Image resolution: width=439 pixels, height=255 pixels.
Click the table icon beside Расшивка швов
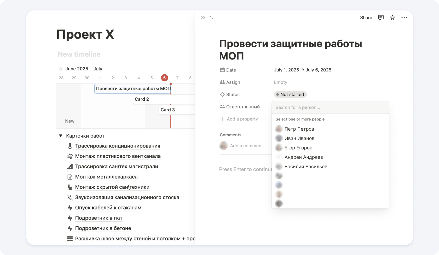click(70, 239)
